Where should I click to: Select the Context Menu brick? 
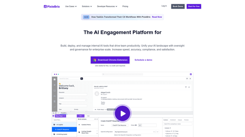coord(88,124)
